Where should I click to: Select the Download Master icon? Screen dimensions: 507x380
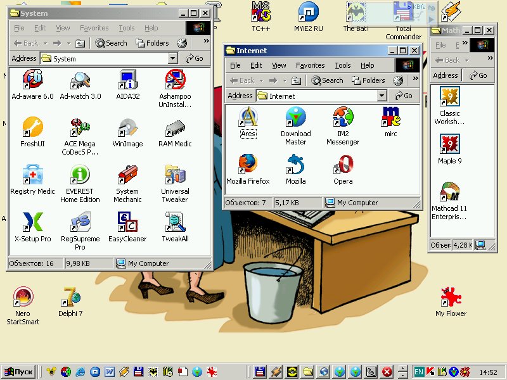[295, 118]
